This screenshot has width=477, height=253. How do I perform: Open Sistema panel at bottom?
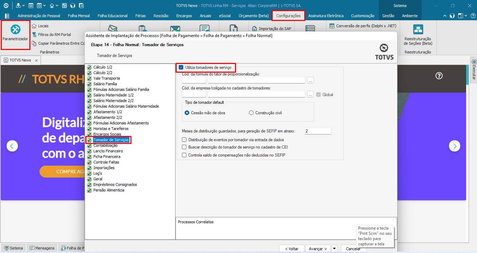pos(14,248)
